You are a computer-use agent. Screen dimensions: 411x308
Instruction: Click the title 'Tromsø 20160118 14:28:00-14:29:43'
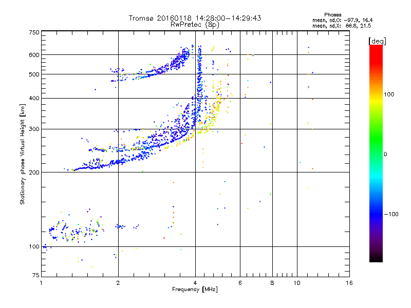point(195,18)
